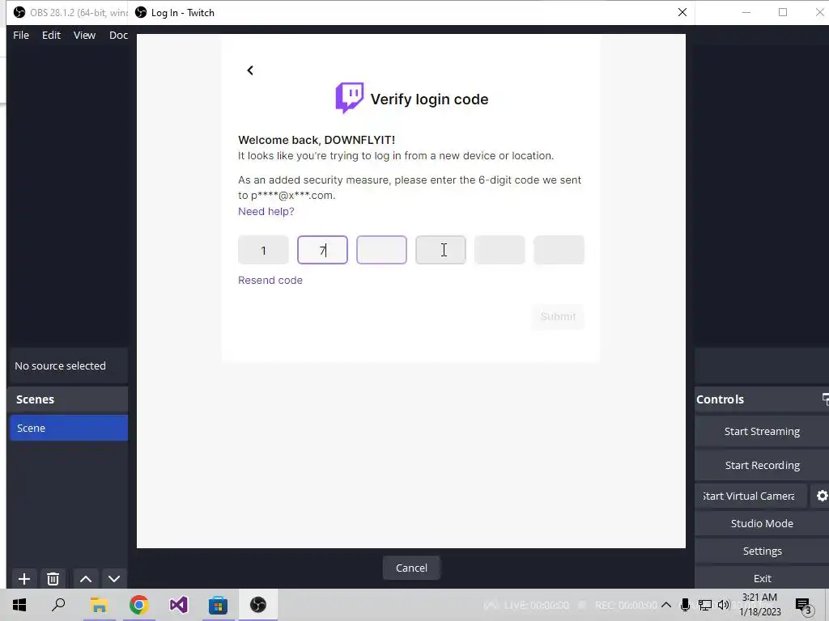Click the third code digit box

click(x=382, y=250)
